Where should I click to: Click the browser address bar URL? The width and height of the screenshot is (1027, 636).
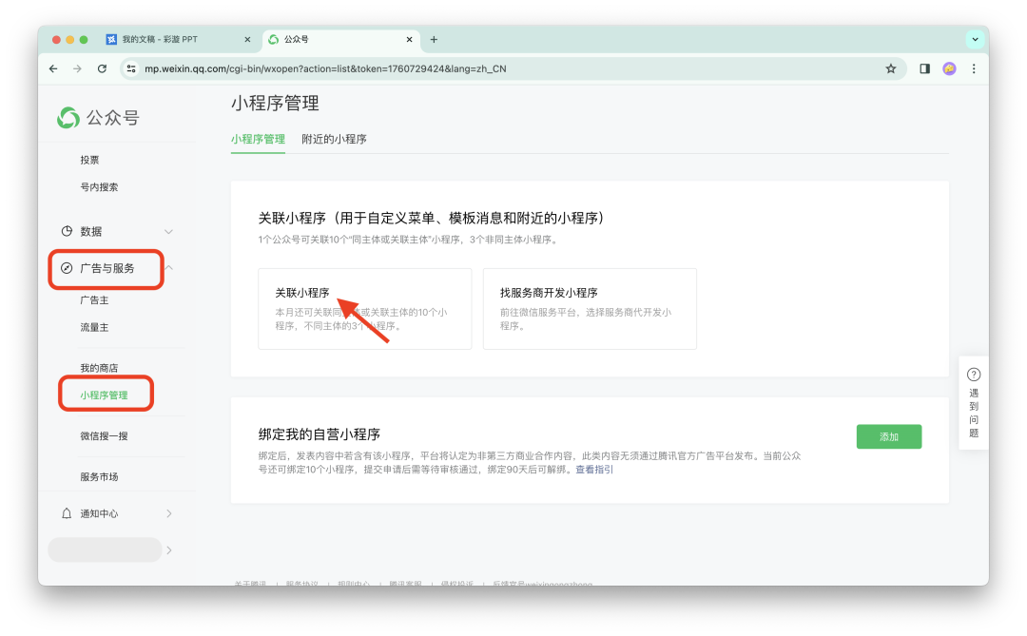click(x=325, y=68)
